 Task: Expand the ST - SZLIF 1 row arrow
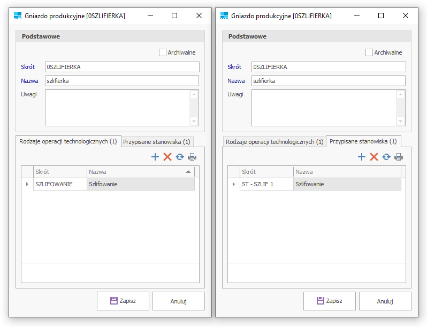pyautogui.click(x=234, y=184)
